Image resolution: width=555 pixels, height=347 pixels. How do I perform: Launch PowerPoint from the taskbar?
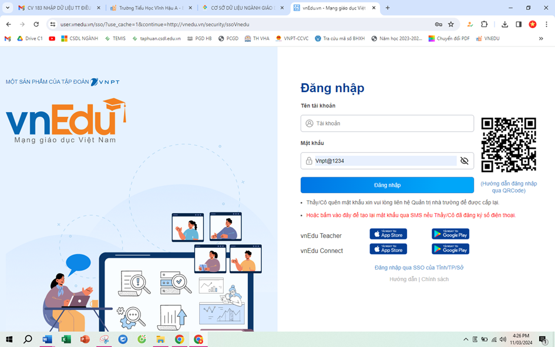pyautogui.click(x=85, y=339)
